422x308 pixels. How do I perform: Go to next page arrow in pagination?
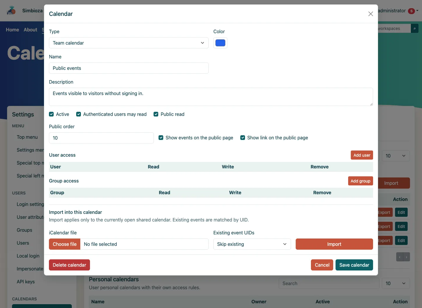click(x=406, y=257)
